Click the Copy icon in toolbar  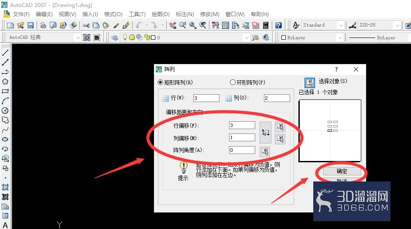pos(96,25)
